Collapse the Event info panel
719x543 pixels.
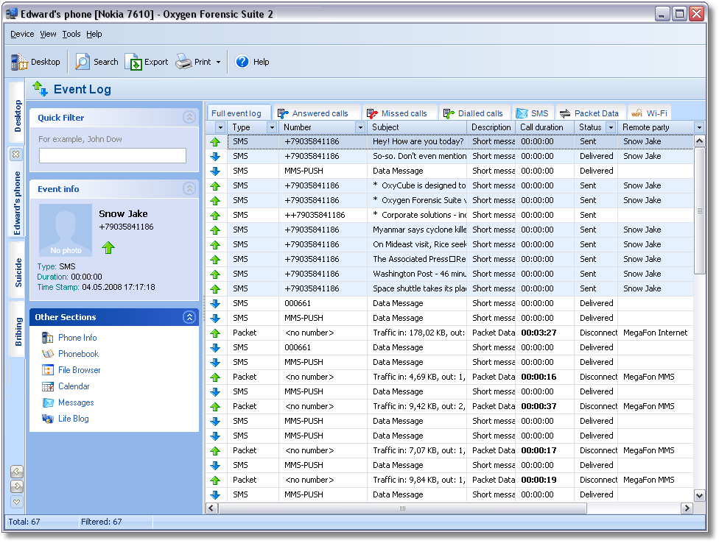189,189
